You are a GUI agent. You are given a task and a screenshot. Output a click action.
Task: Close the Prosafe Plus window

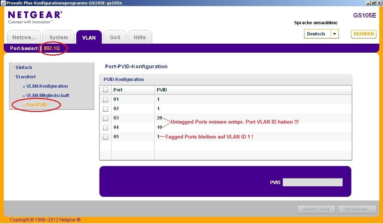tap(379, 3)
